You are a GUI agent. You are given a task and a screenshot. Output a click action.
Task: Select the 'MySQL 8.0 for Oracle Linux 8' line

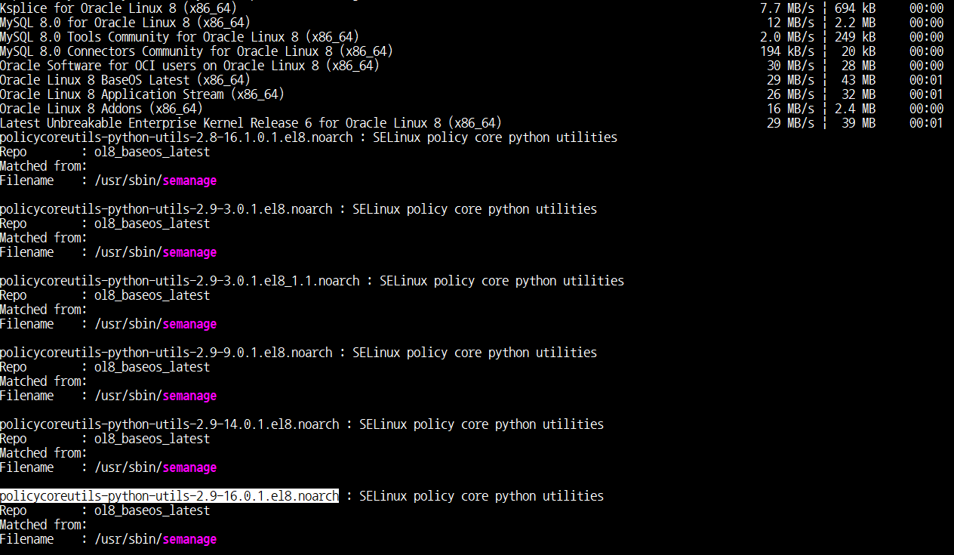pos(125,23)
